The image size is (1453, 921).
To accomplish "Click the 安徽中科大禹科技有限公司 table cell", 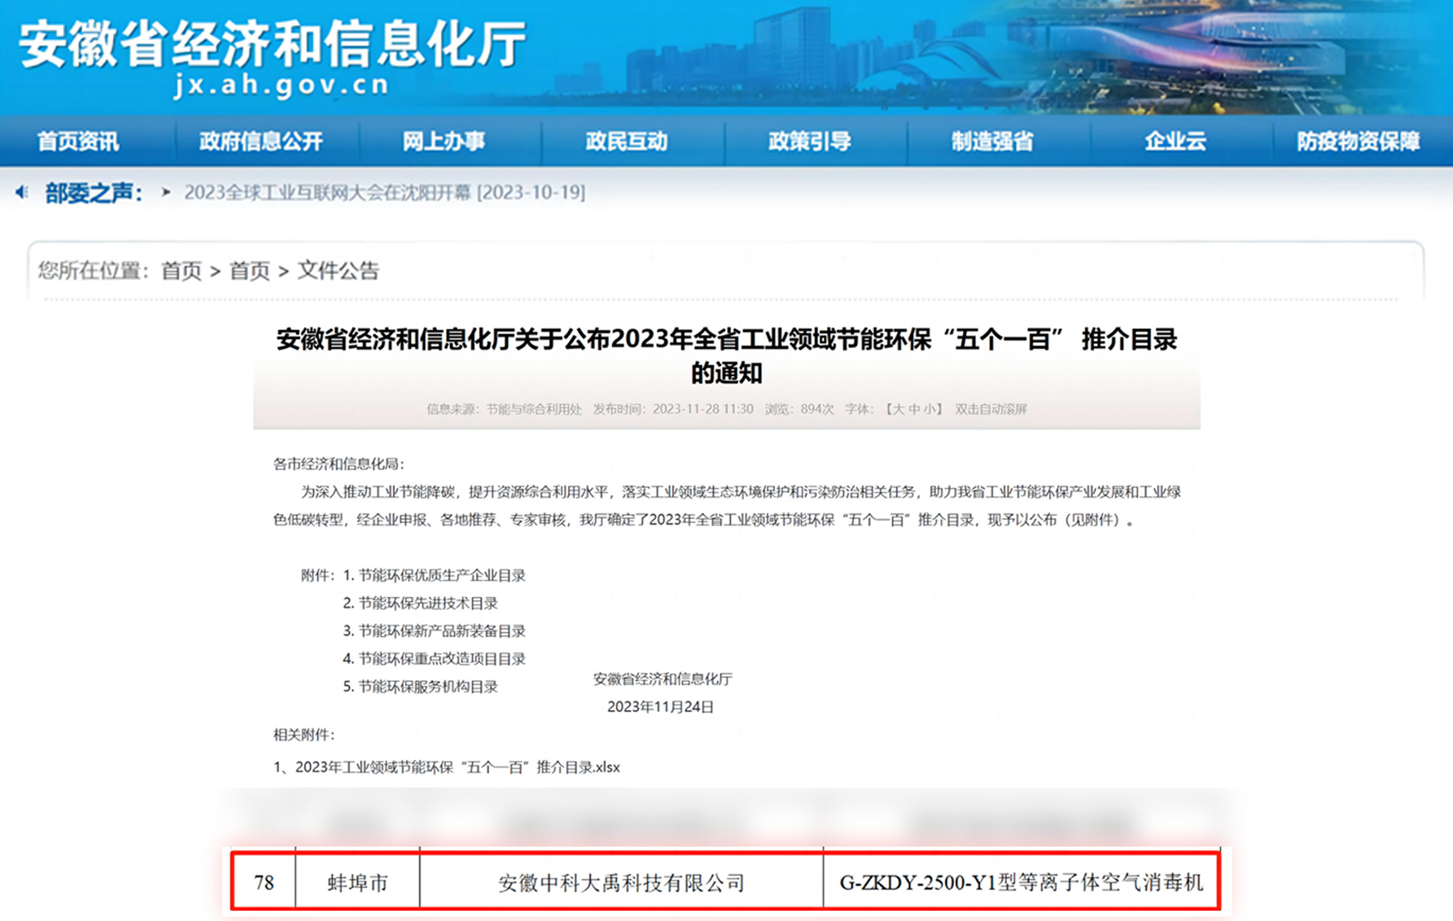I will click(x=621, y=883).
